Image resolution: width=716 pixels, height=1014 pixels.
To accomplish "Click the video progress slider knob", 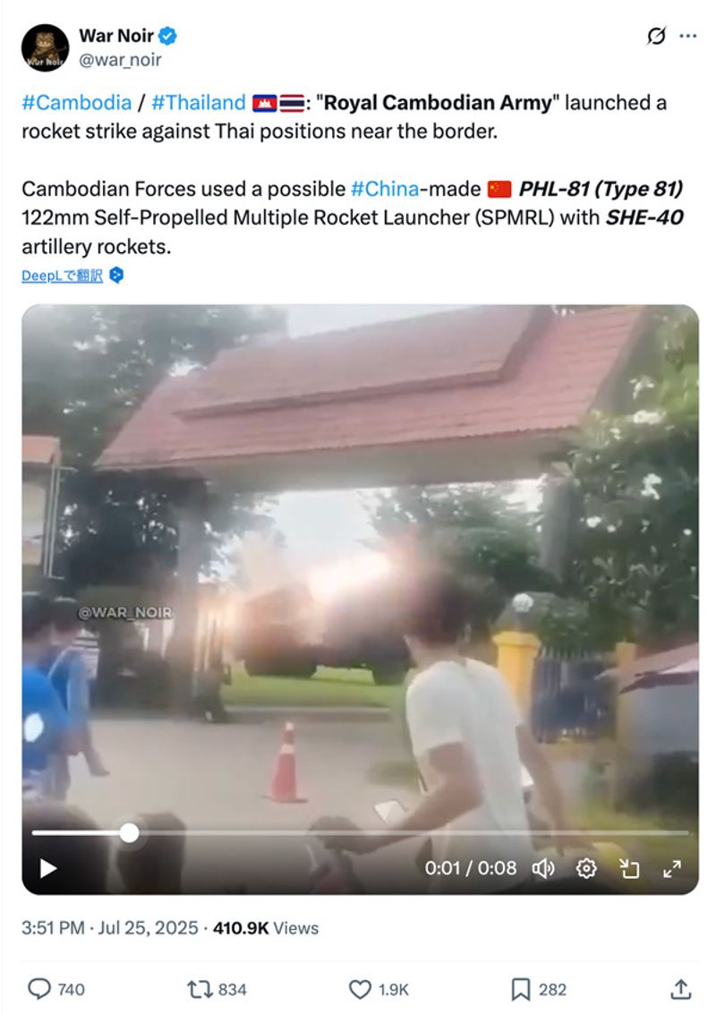I will click(x=130, y=833).
